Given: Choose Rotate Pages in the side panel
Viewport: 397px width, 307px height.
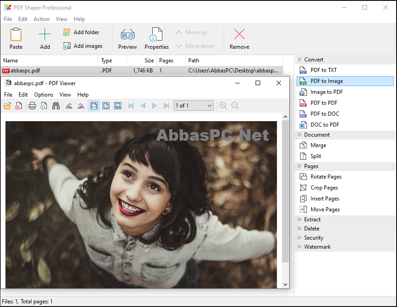Looking at the screenshot, I should pos(345,177).
